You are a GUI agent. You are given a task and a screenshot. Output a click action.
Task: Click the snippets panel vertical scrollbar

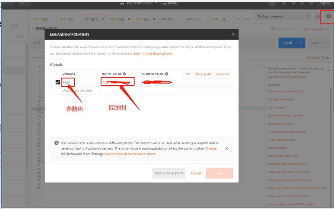click(331, 147)
